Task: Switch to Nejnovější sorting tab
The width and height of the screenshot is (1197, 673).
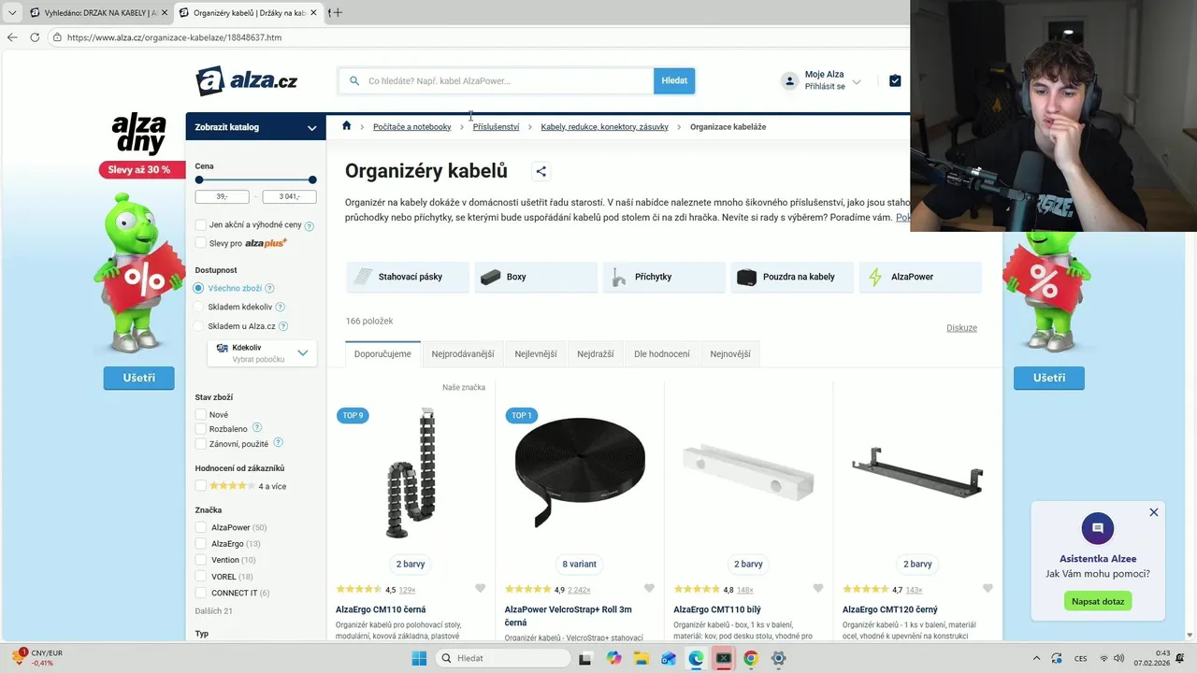Action: [730, 354]
